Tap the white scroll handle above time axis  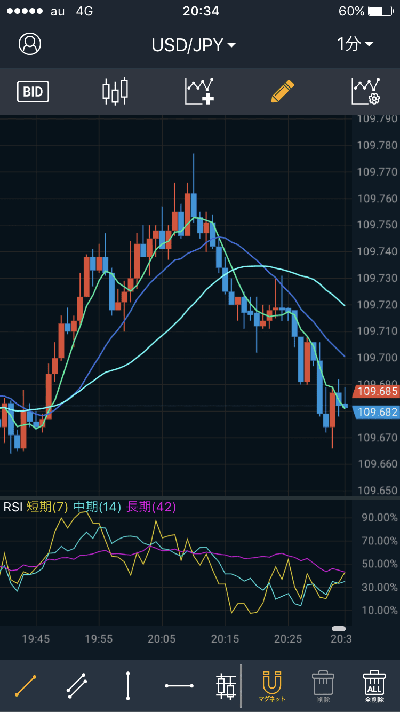[x=339, y=629]
